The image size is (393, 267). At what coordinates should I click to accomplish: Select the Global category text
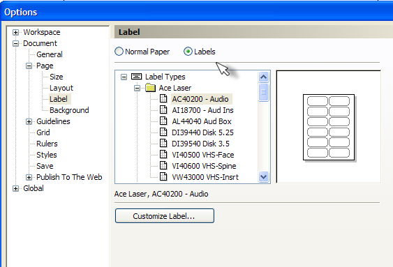coord(34,188)
